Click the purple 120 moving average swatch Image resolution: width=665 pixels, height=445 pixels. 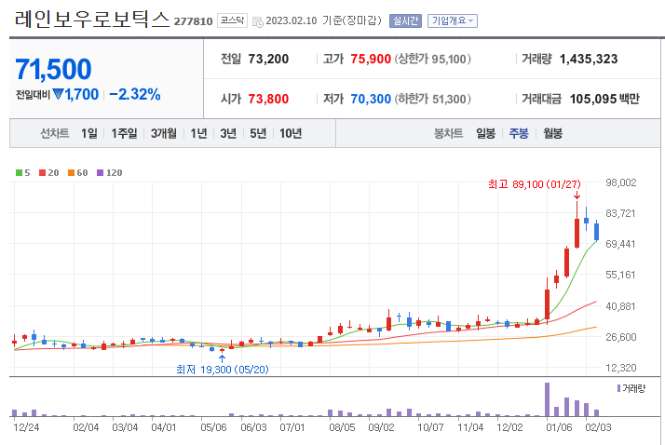point(100,172)
